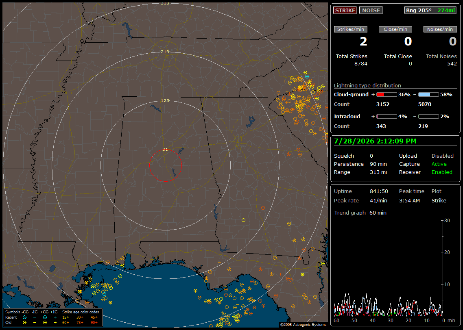Image resolution: width=463 pixels, height=330 pixels.
Task: Click the Trend graph 60 min label
Action: coord(360,213)
